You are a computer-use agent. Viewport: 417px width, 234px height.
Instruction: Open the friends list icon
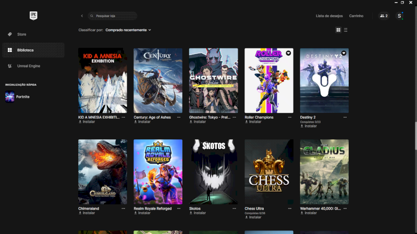(384, 16)
